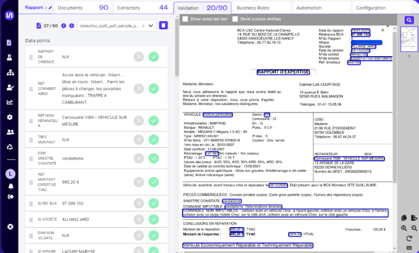Reject the ID SOCIÉTÉ value
This screenshot has width=419, height=253.
tap(139, 220)
